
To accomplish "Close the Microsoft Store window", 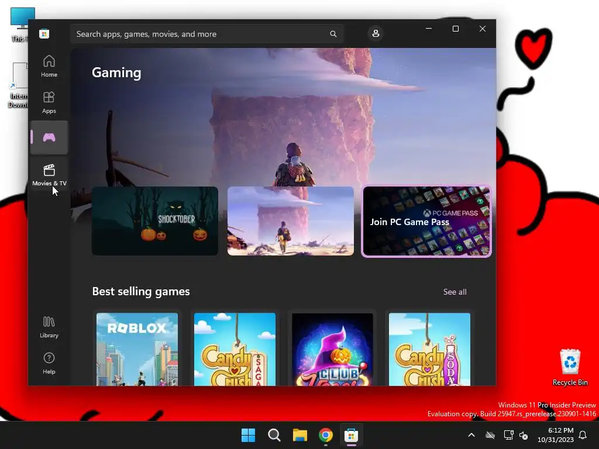I will [x=483, y=29].
